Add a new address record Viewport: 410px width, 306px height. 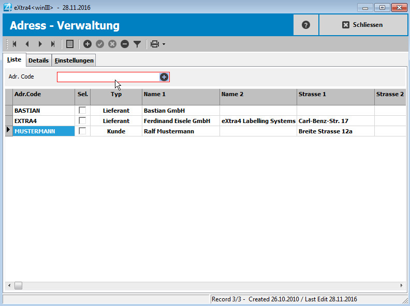[87, 44]
